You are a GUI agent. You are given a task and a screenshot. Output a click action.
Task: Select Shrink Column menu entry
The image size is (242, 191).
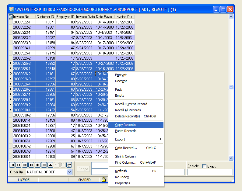[x=136, y=156]
